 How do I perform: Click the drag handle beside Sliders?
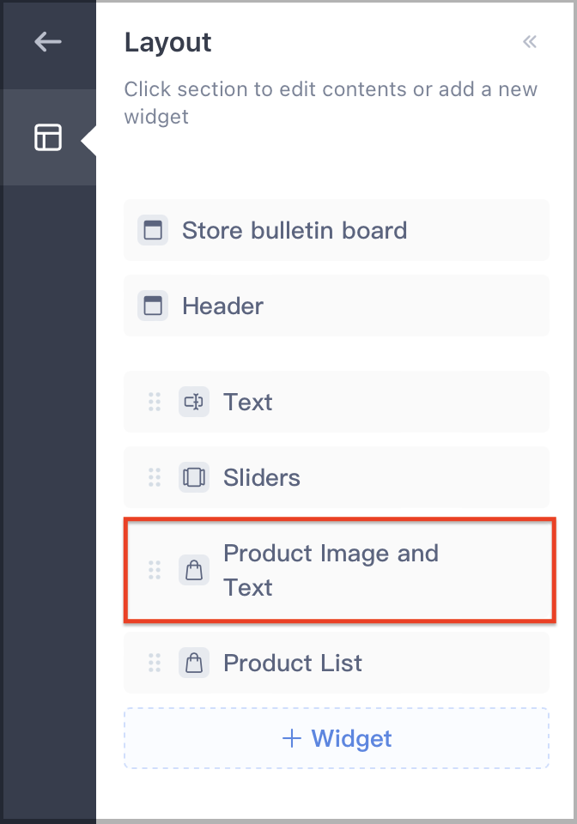coord(155,477)
